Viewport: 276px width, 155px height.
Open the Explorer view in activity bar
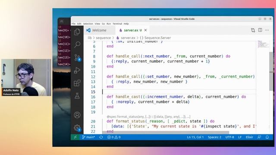pyautogui.click(x=77, y=32)
